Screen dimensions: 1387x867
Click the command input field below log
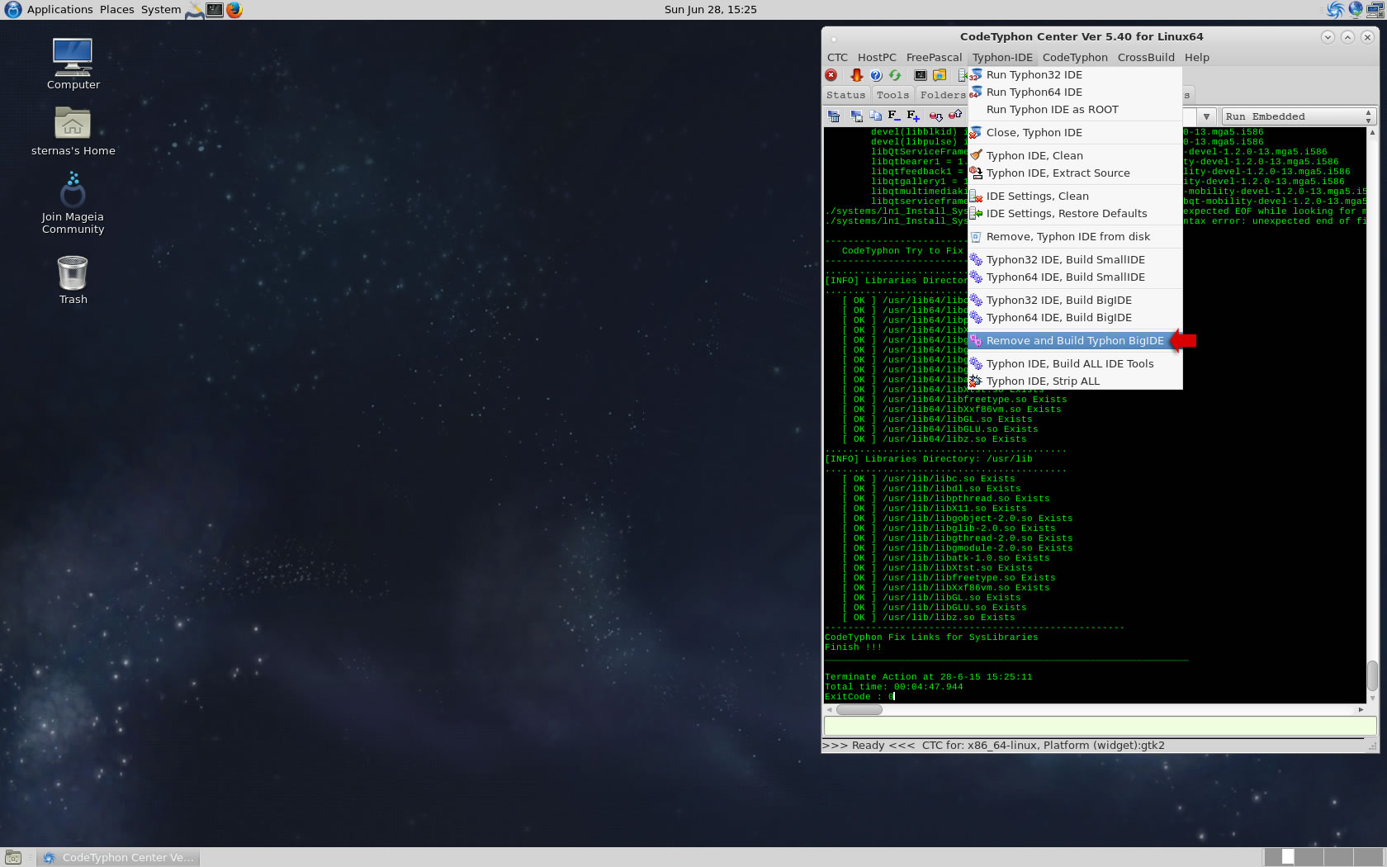pyautogui.click(x=1100, y=726)
